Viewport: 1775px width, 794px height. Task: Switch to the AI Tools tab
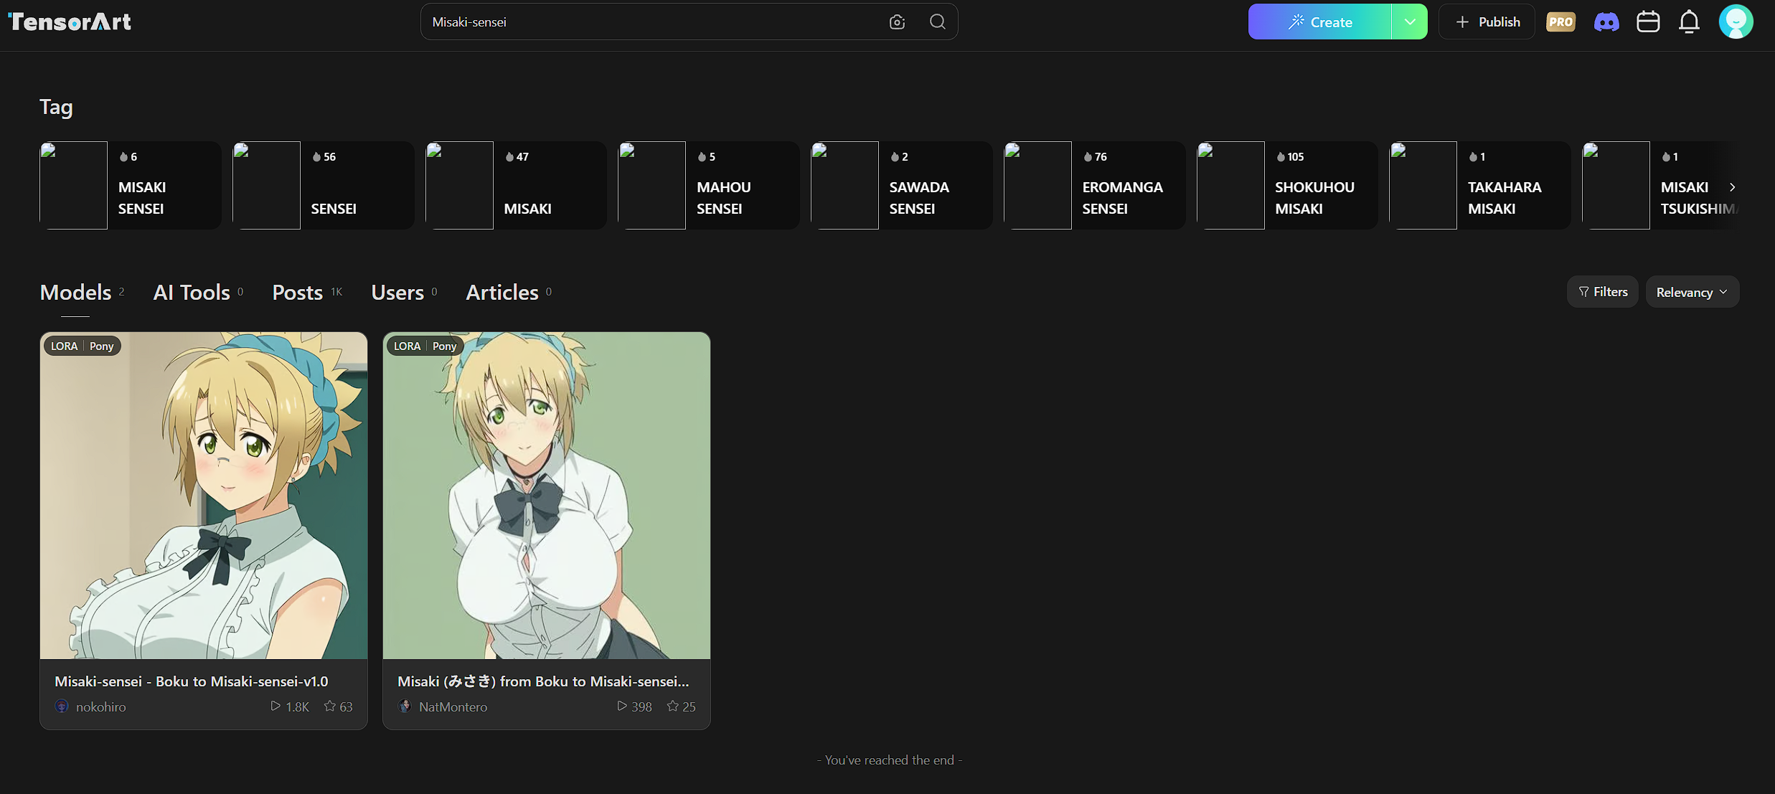tap(198, 292)
